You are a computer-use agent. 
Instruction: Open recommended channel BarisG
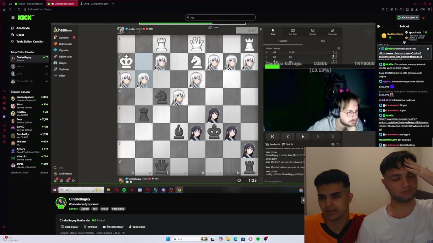coord(29,128)
